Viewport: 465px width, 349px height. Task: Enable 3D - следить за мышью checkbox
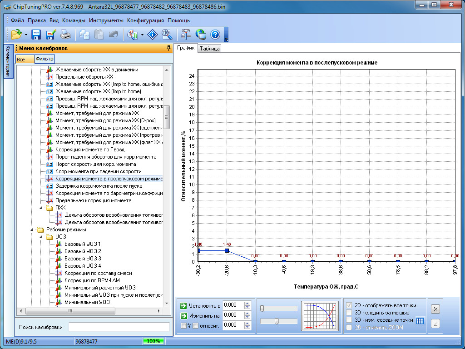[x=349, y=313]
